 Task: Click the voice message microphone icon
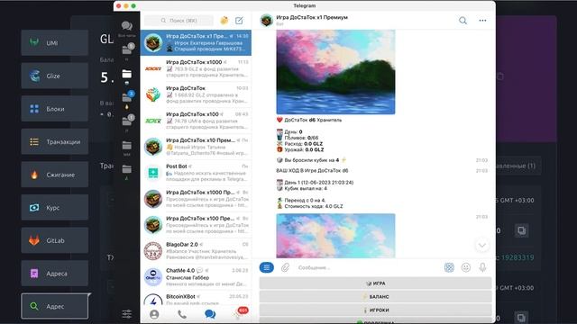click(x=483, y=267)
